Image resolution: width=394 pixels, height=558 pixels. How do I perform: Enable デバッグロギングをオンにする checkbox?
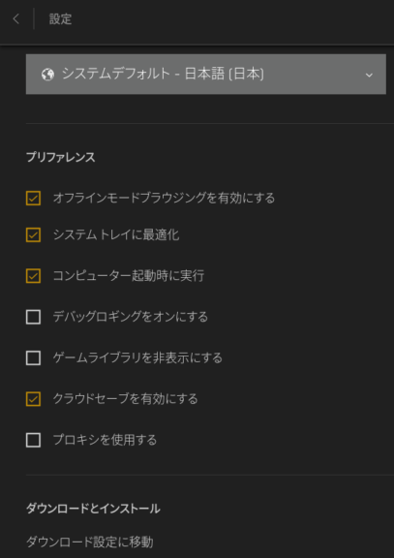tap(33, 317)
